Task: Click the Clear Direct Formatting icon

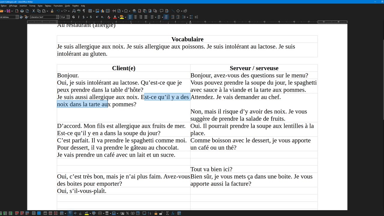Action: 109,17
